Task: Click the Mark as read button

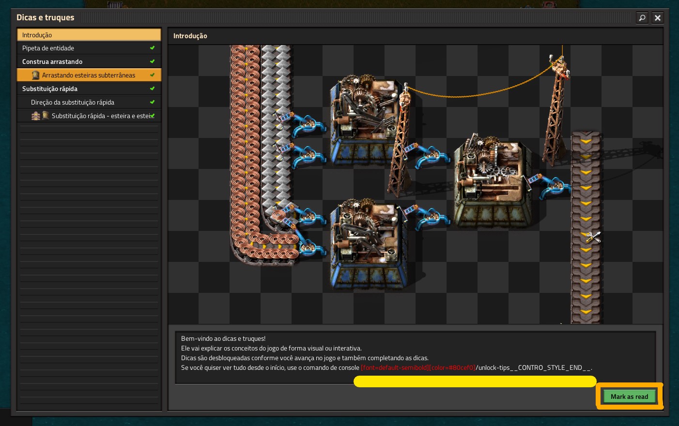Action: pos(629,396)
